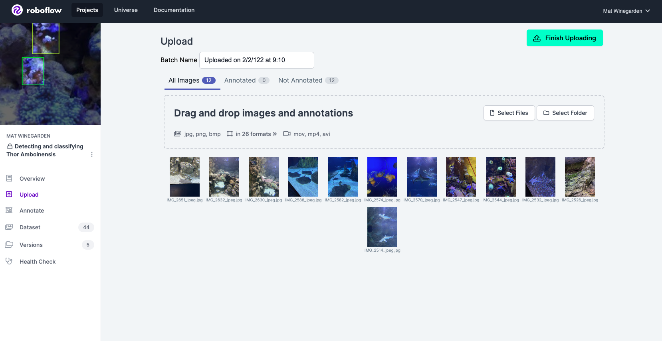Select the IMG_2574_jpeg.jpg jellyfish thumbnail

click(x=382, y=176)
